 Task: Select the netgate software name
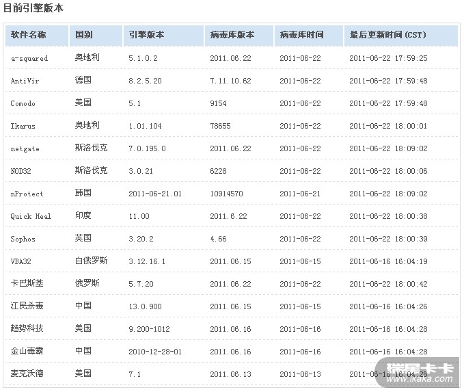coord(25,148)
